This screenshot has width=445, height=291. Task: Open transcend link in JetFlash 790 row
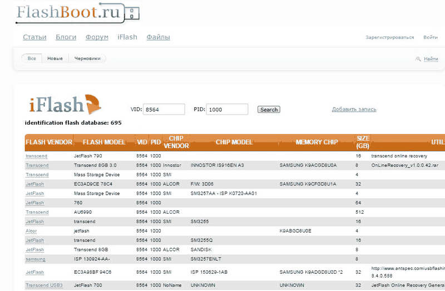point(36,156)
